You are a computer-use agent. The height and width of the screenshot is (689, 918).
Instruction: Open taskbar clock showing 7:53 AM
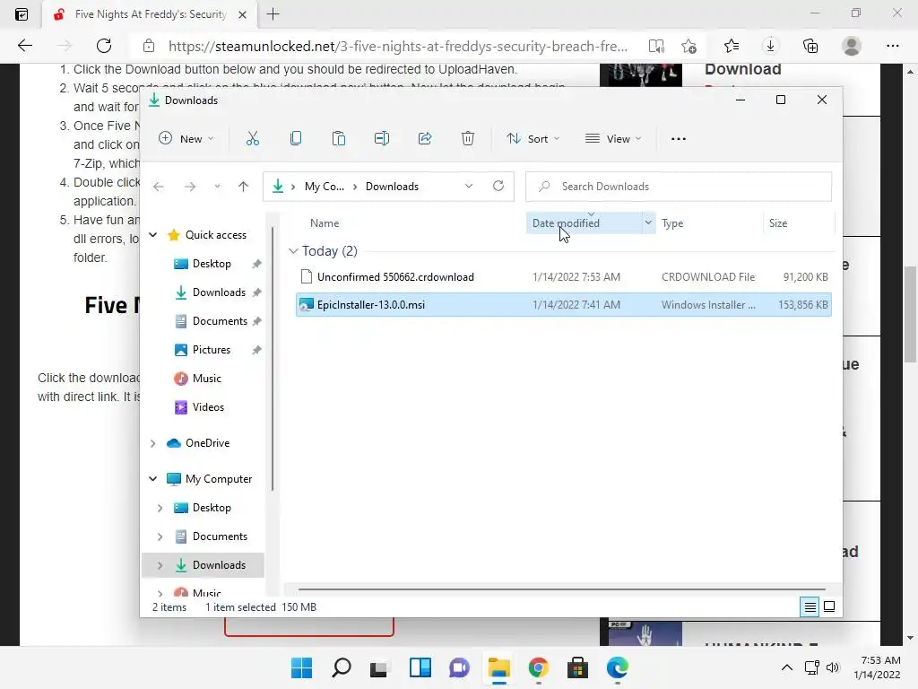point(877,667)
